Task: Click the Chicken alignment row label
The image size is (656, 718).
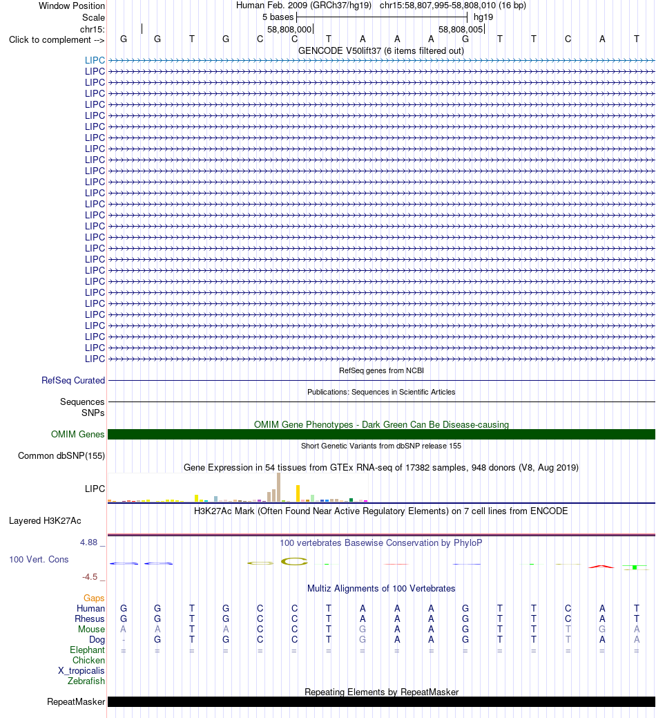Action: click(88, 661)
